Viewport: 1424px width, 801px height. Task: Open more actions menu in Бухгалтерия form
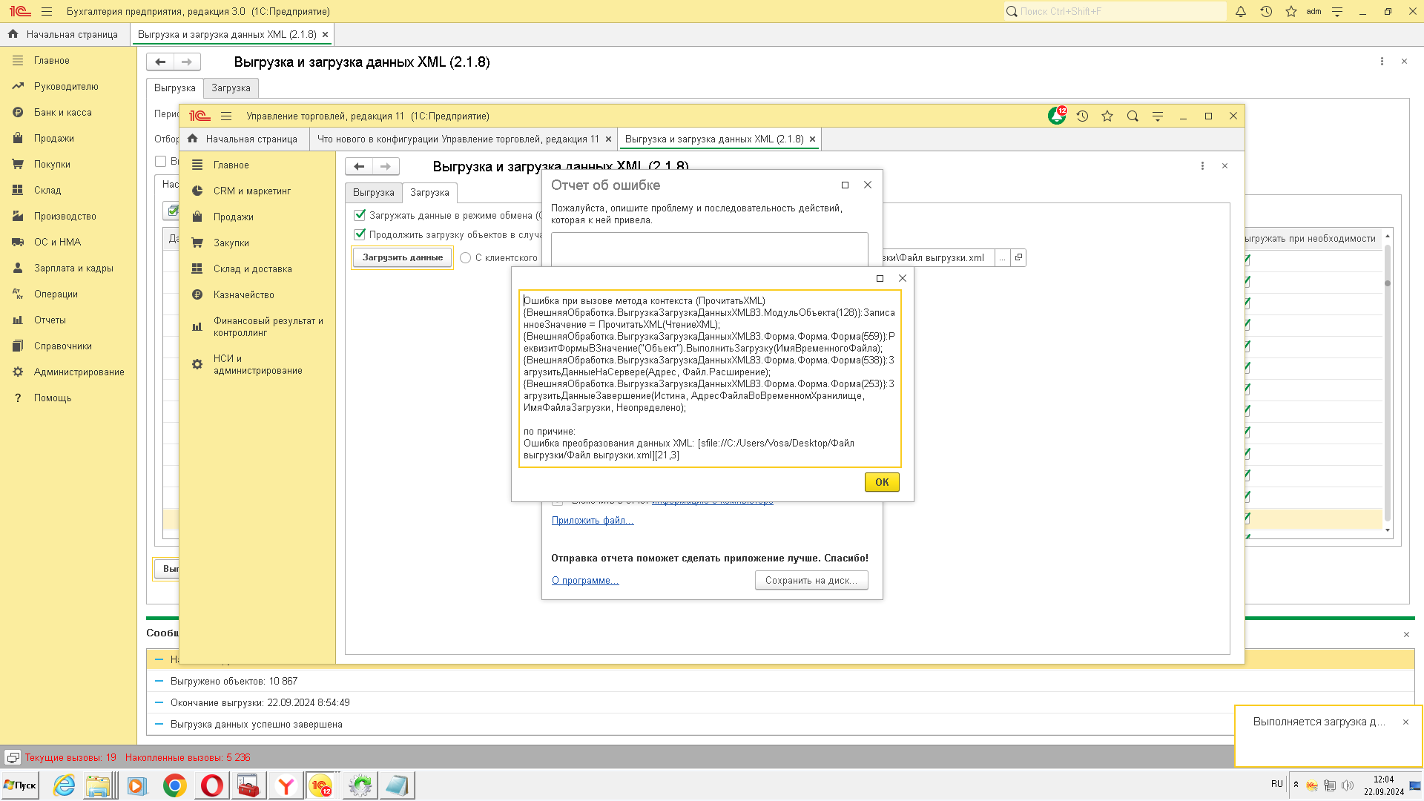(1382, 62)
